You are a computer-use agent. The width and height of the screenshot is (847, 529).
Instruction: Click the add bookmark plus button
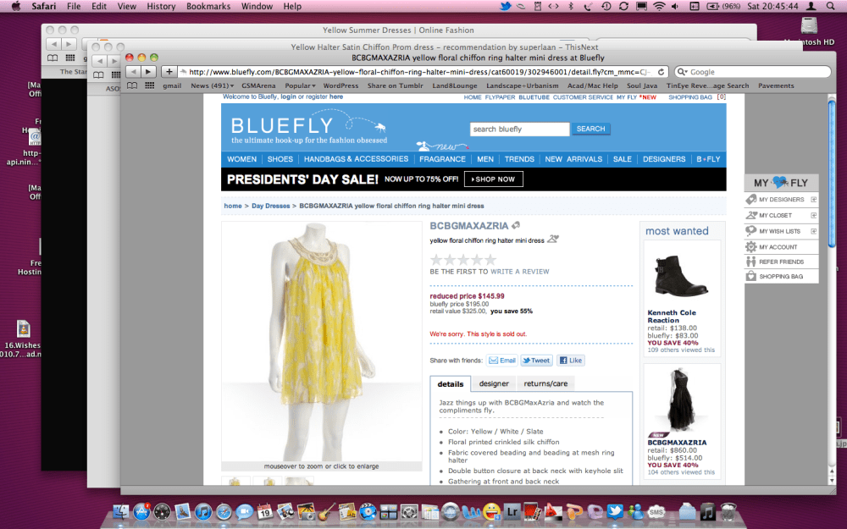[169, 72]
